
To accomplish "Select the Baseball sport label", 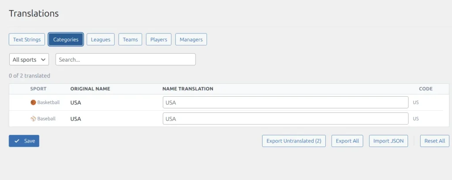I will (x=46, y=119).
